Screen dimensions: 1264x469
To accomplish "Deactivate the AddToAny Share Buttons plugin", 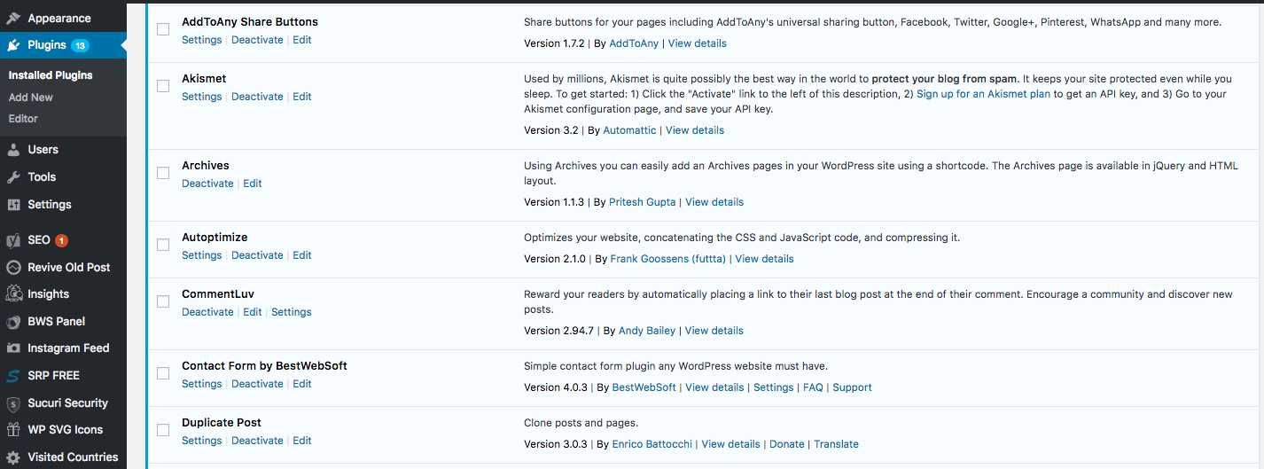I will click(257, 40).
